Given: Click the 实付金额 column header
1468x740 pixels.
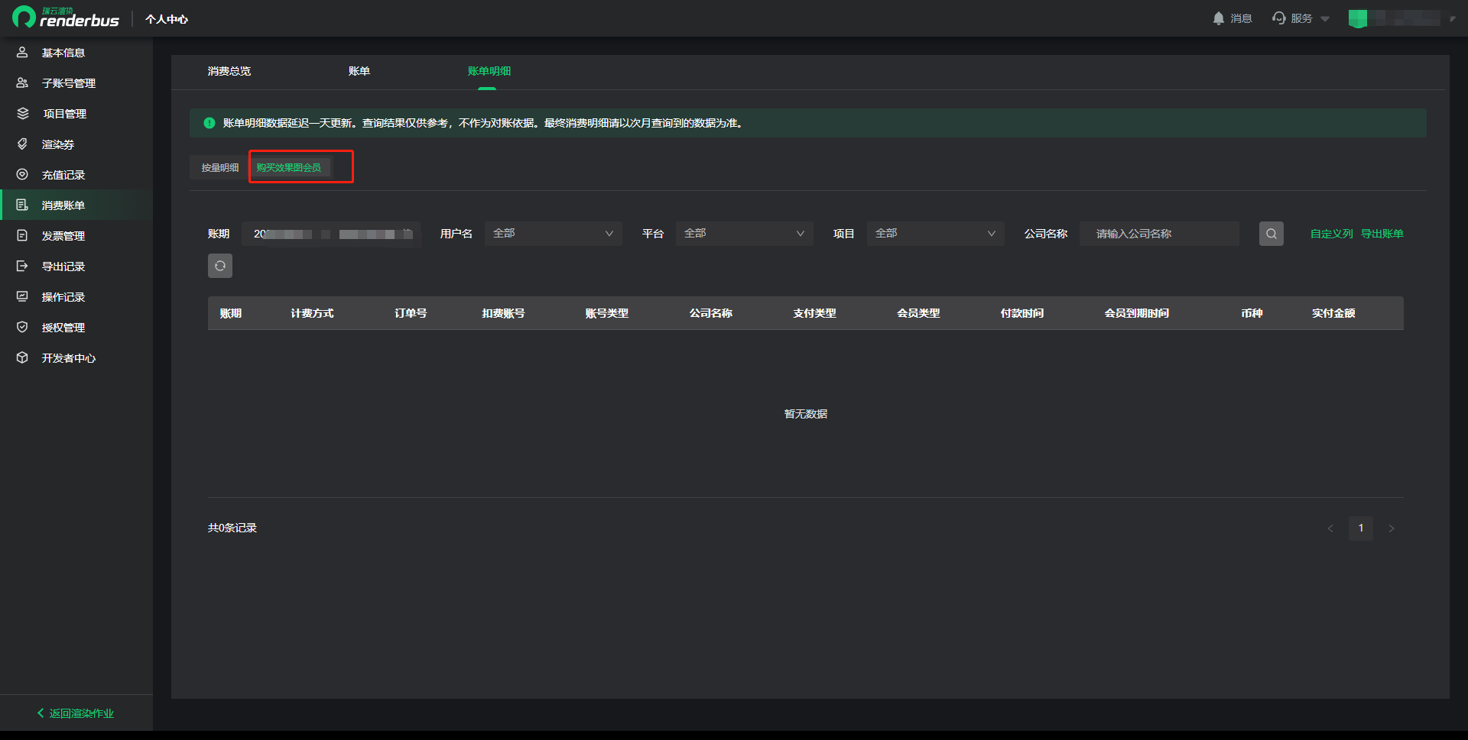Looking at the screenshot, I should tap(1333, 313).
